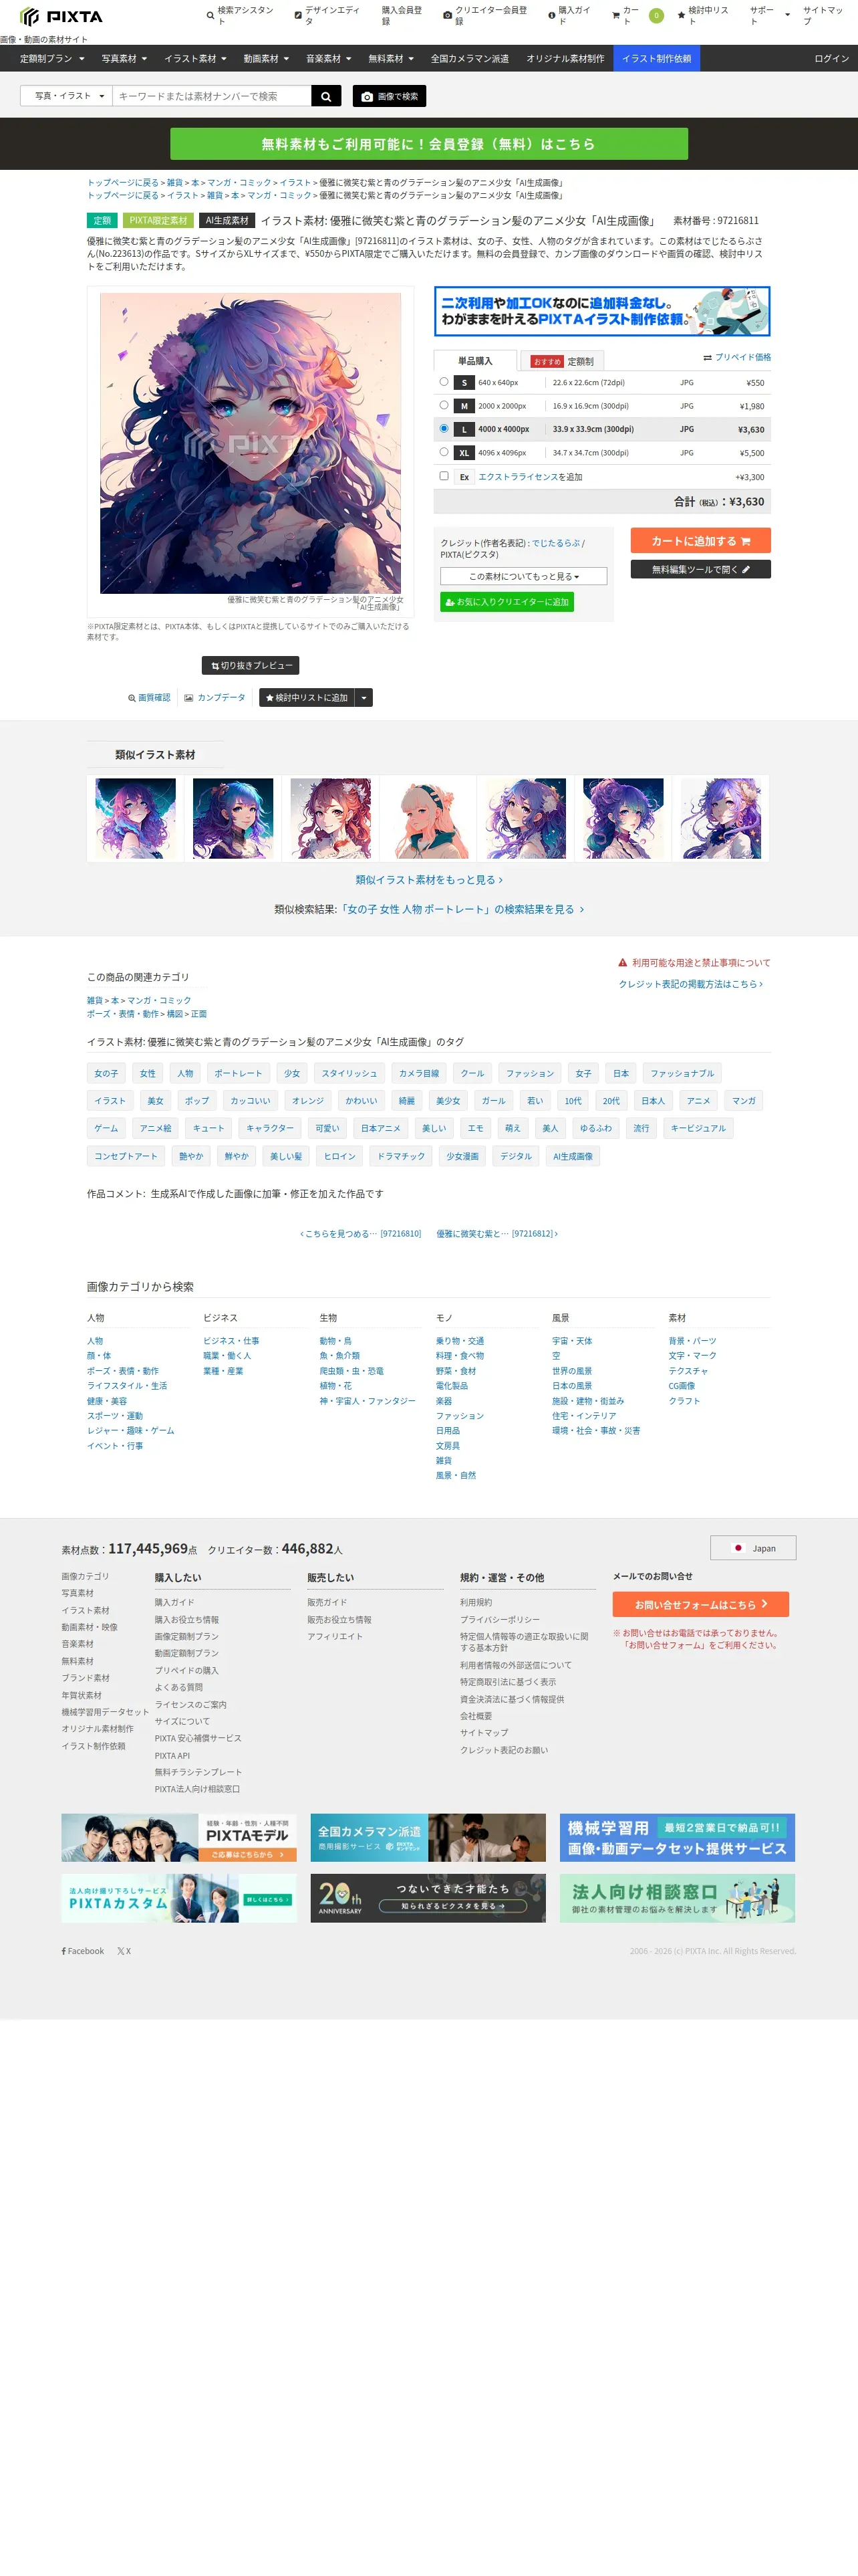Screen dimensions: 858x2576
Task: Expand the 無料素材 dropdown in navigation bar
Action: 390,59
